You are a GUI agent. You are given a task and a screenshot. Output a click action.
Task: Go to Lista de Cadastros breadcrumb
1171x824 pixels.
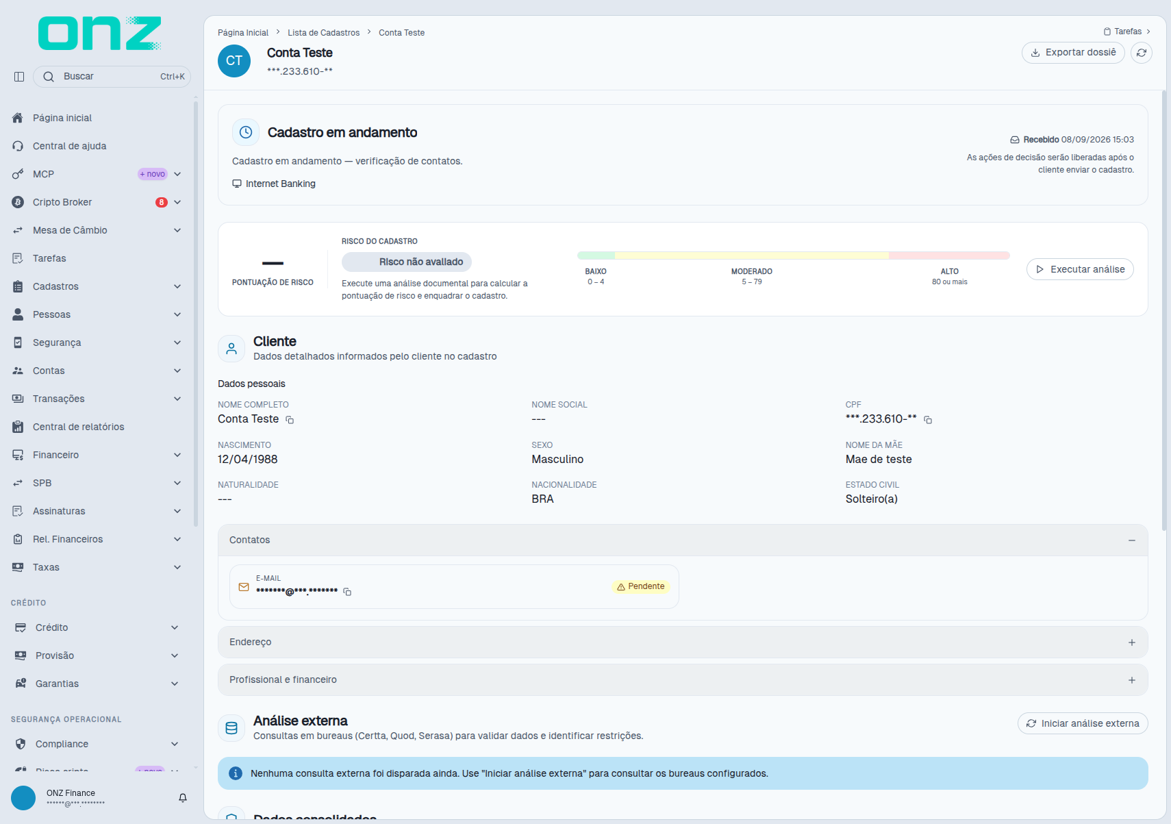click(323, 33)
